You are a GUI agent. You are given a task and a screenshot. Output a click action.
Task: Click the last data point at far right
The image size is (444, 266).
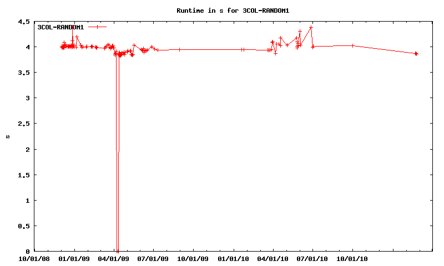(x=416, y=54)
